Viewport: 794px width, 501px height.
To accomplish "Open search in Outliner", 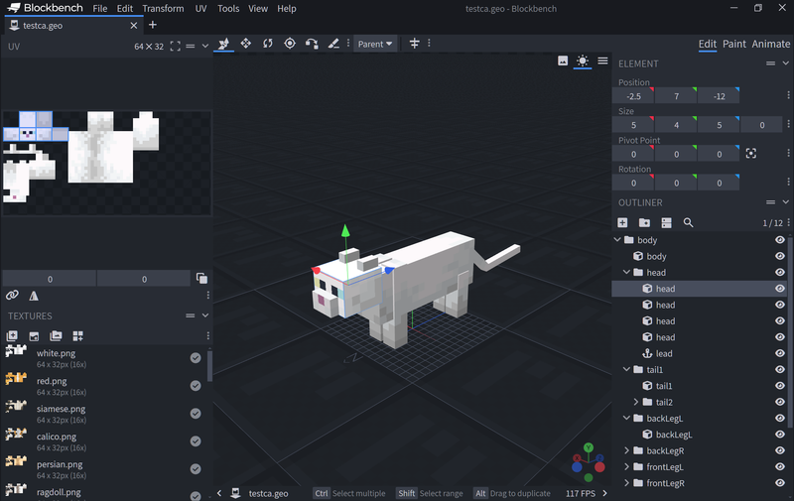I will 688,222.
